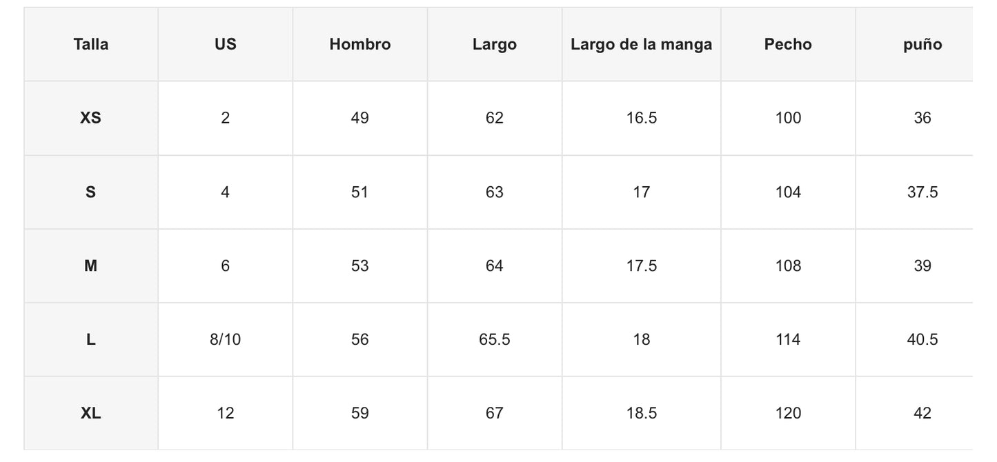Select the Largo de la manga header
The width and height of the screenshot is (997, 462).
click(x=641, y=44)
